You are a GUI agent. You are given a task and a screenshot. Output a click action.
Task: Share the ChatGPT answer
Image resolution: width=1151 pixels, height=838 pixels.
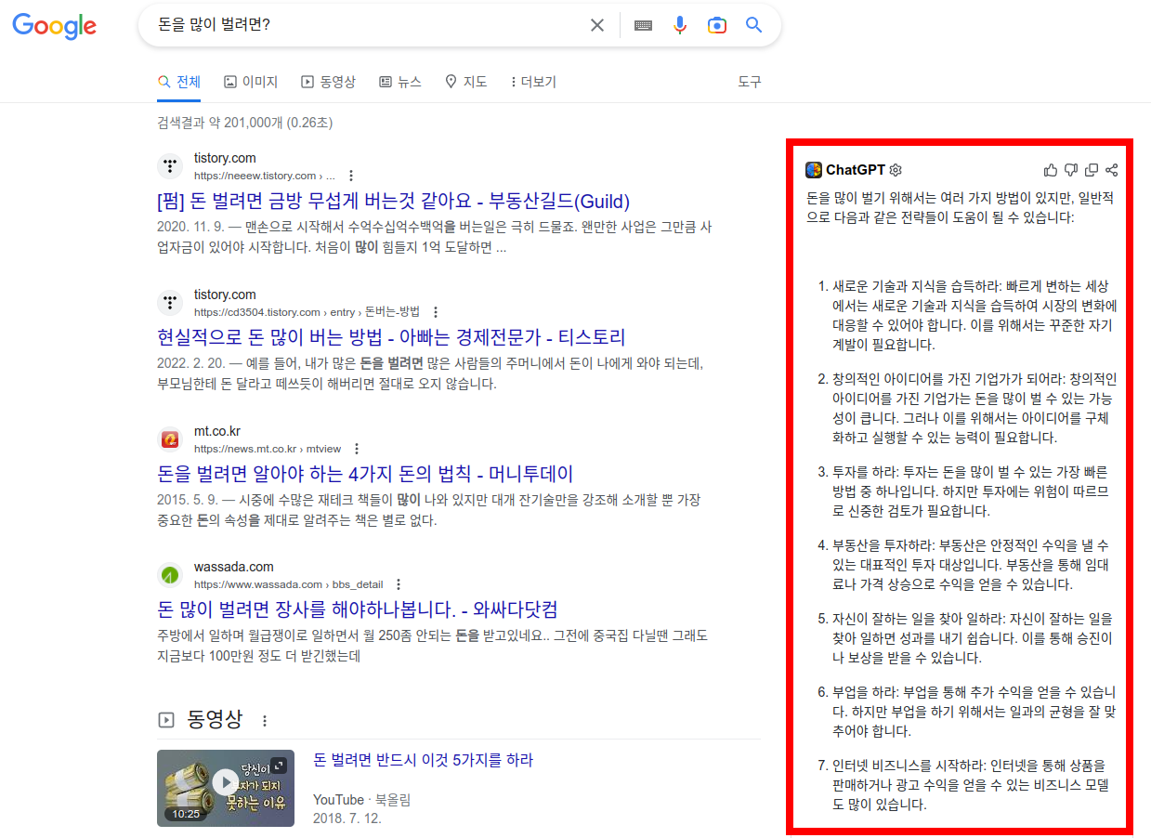point(1111,170)
